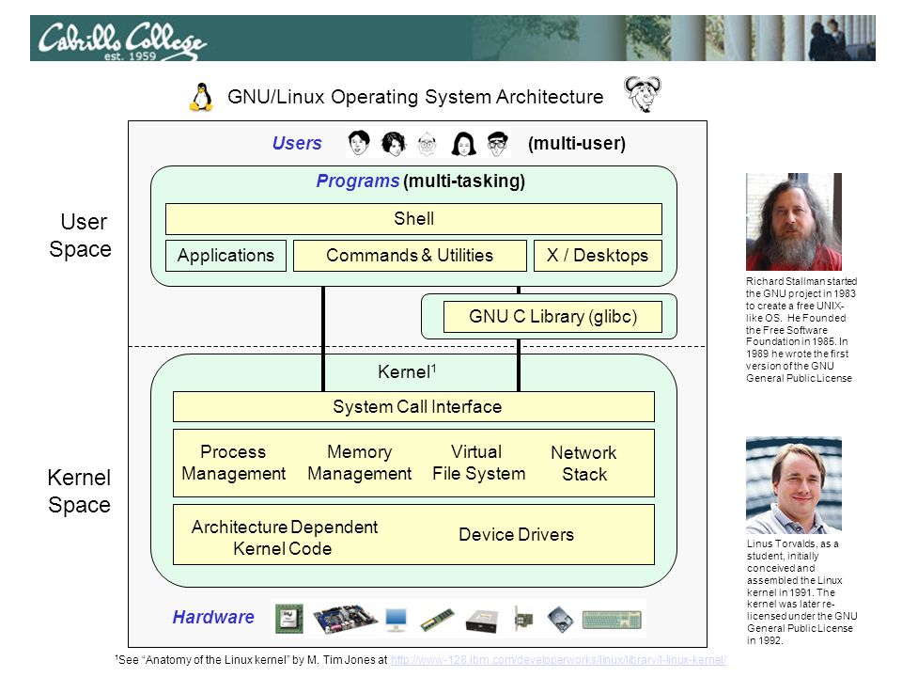
Task: Click the (multi-tasking) text
Action: (464, 181)
